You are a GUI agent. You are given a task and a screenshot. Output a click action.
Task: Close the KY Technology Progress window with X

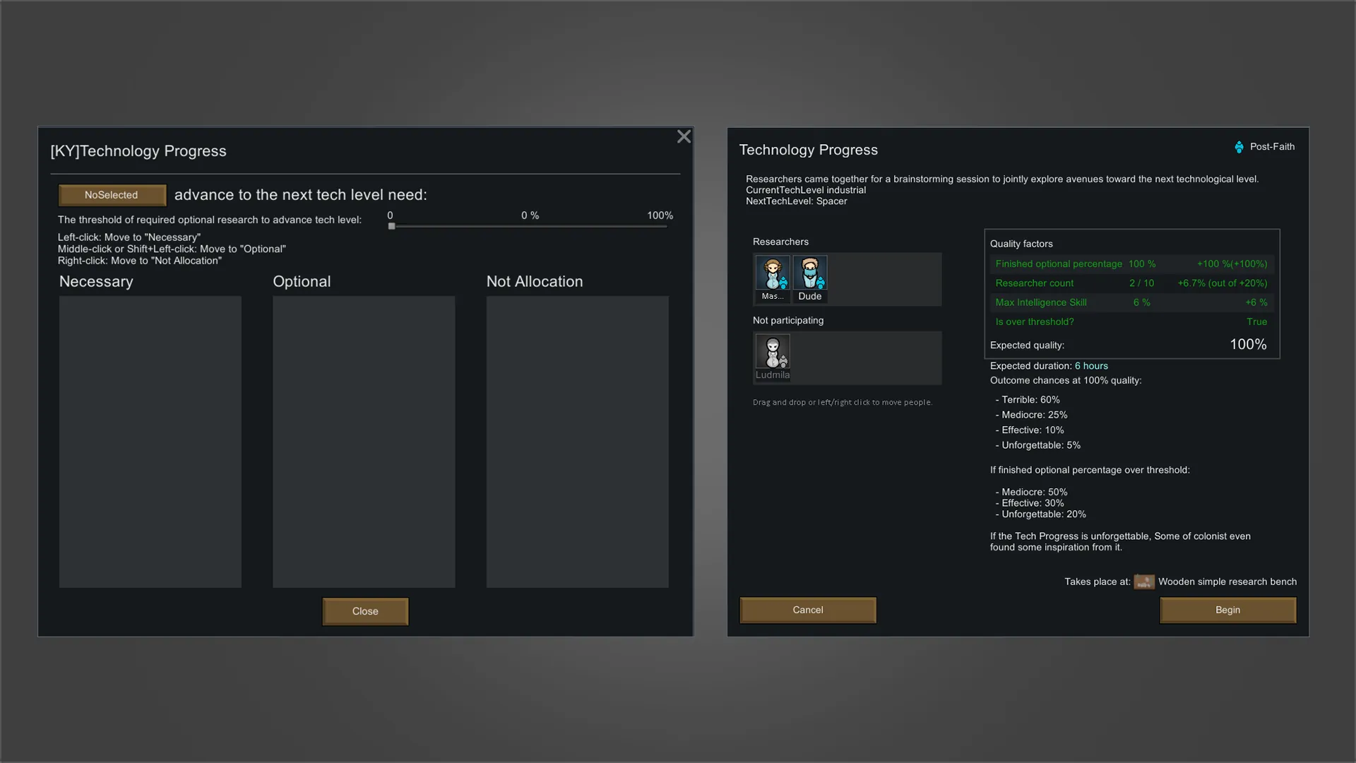[x=684, y=136]
